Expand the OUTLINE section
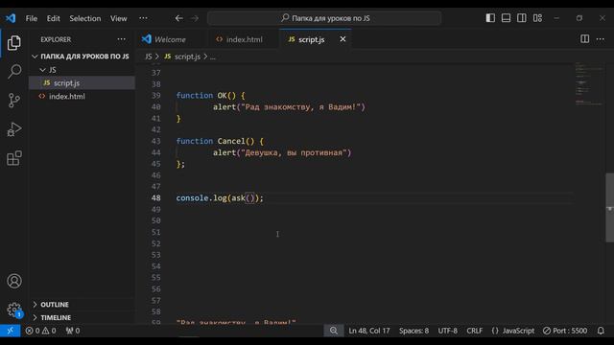614x345 pixels. click(82, 305)
